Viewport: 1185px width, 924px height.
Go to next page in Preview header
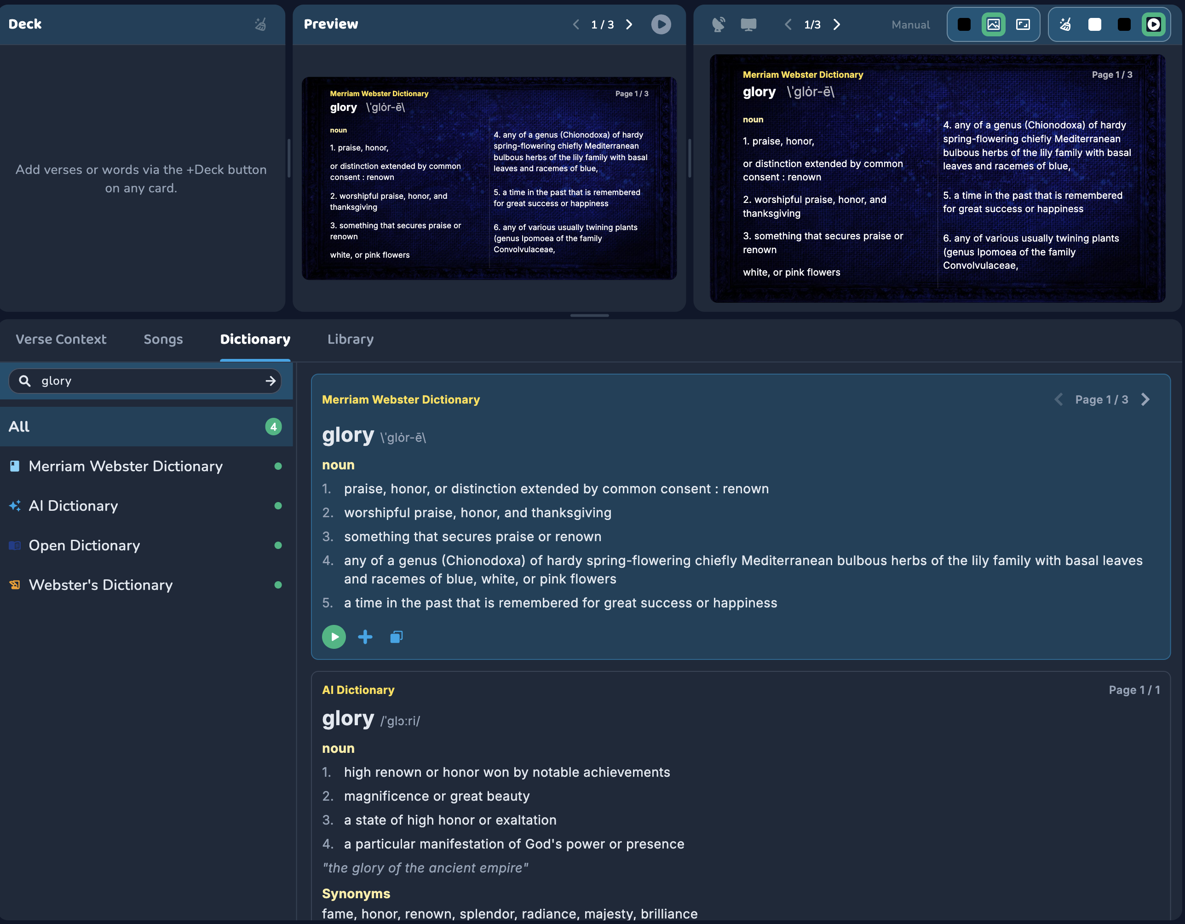(629, 24)
